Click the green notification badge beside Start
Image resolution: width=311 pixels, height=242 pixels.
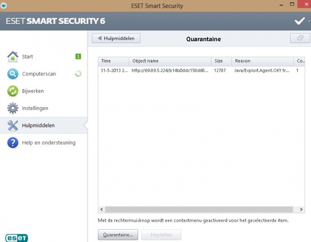78,57
